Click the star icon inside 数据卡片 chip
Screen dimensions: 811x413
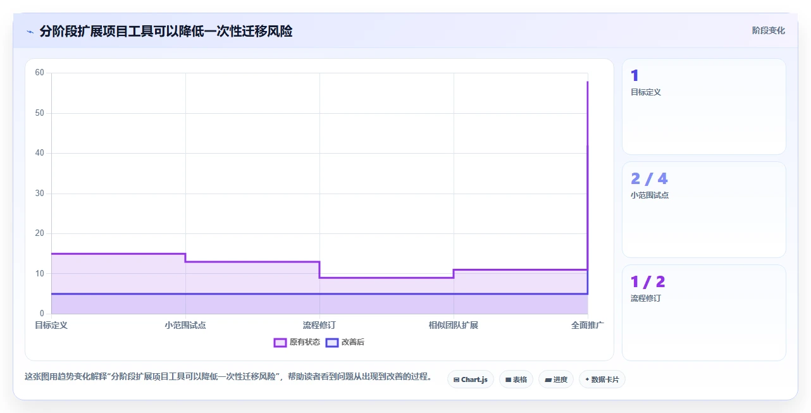587,379
